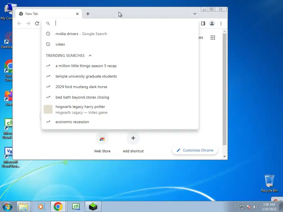Viewport: 283px width, 212px height.
Task: Select bed bath beyond stores closing
Action: pyautogui.click(x=120, y=97)
